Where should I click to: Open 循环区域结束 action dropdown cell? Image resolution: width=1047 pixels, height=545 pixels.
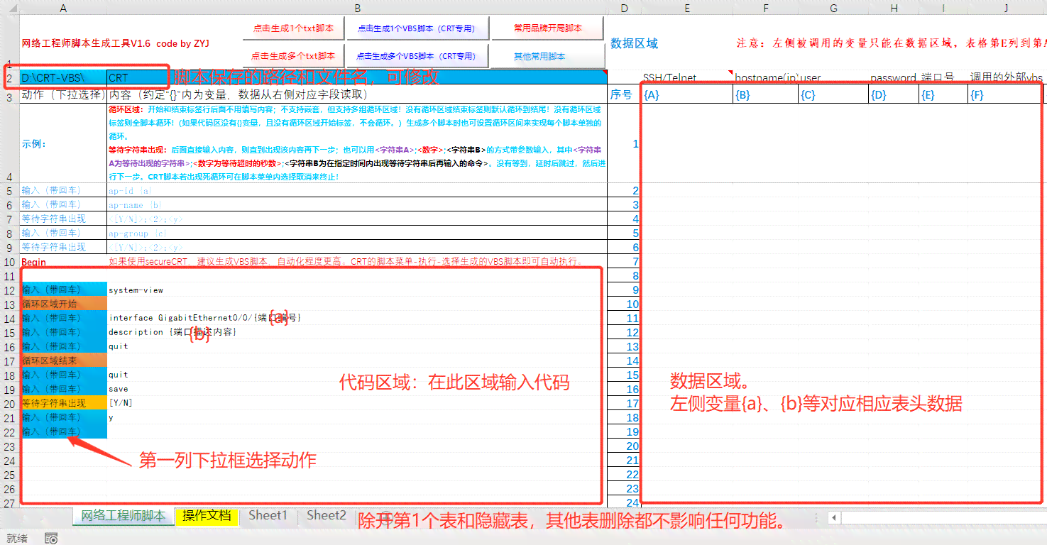pyautogui.click(x=64, y=360)
